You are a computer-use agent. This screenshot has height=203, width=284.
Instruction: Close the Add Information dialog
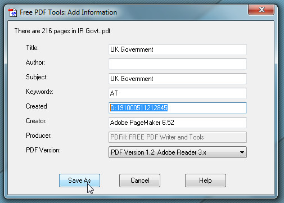[x=262, y=10]
